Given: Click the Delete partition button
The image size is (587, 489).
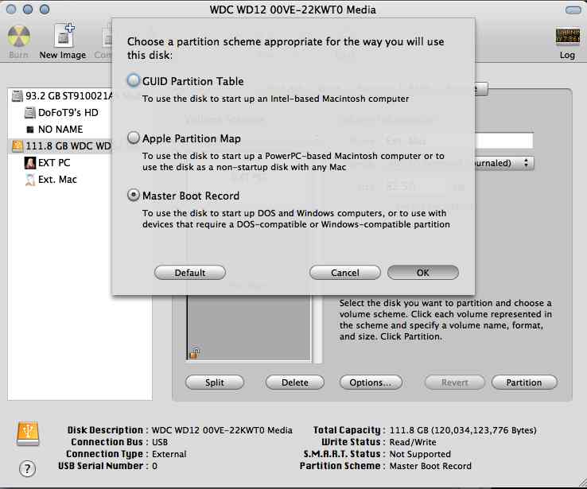Looking at the screenshot, I should [x=294, y=382].
